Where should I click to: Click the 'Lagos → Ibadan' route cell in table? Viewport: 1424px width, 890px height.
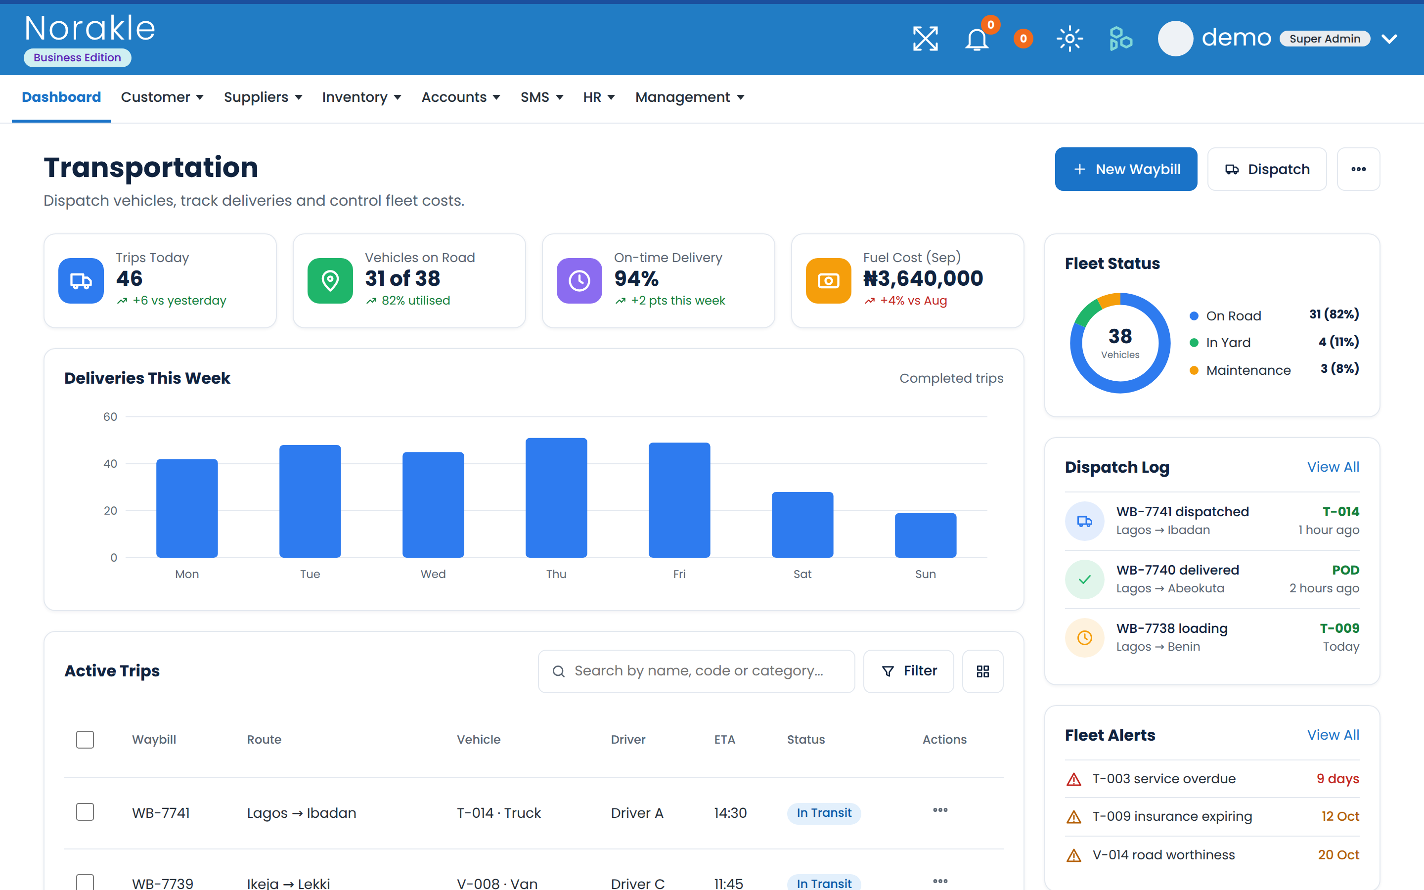(301, 813)
